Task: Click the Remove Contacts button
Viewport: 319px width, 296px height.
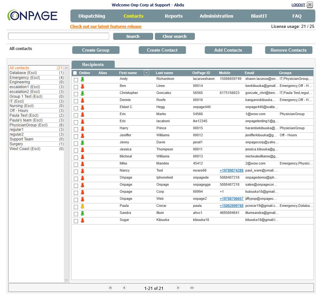Action: pos(289,50)
